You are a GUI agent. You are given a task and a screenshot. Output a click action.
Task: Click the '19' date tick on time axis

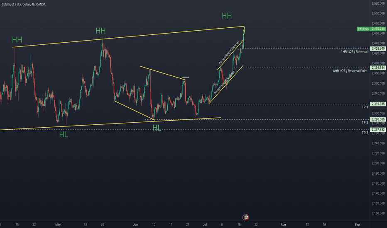[x=324, y=225]
